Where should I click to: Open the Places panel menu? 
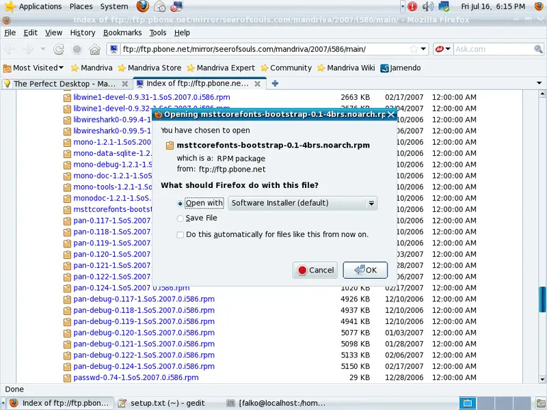coord(81,6)
